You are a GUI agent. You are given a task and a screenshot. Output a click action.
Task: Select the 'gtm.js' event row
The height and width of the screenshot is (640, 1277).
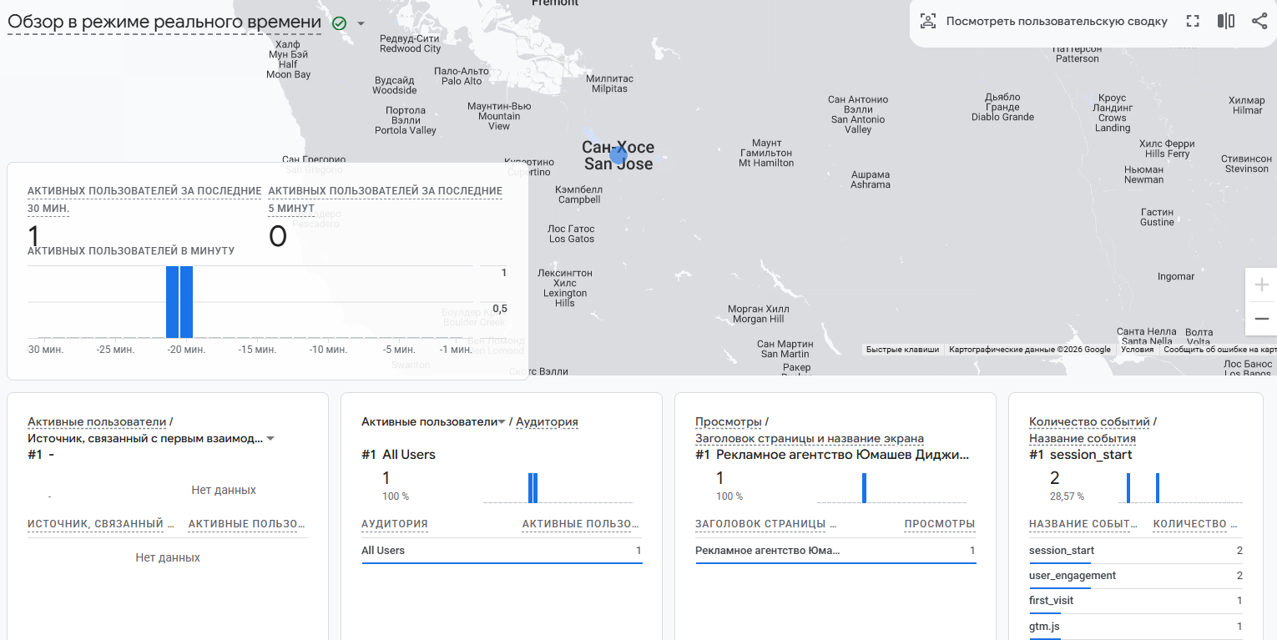tap(1136, 626)
